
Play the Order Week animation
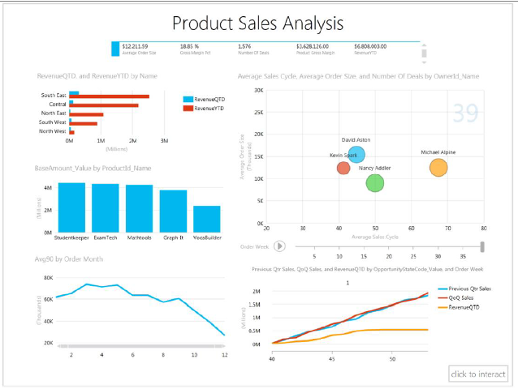pyautogui.click(x=279, y=246)
